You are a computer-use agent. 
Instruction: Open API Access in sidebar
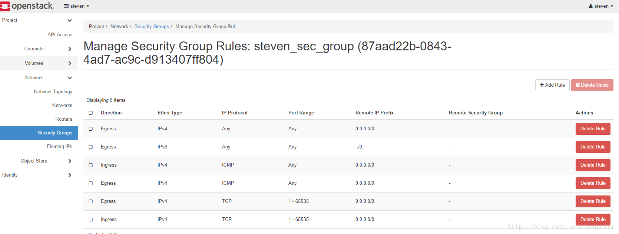tap(60, 34)
